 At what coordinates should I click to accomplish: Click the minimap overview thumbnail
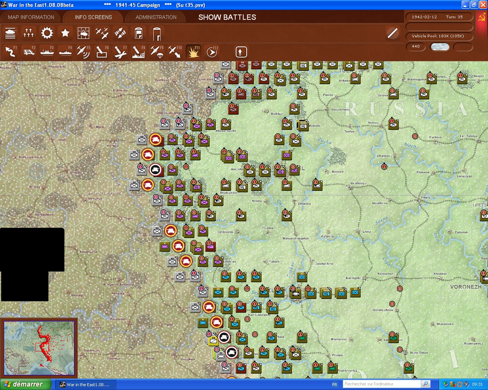pos(39,348)
